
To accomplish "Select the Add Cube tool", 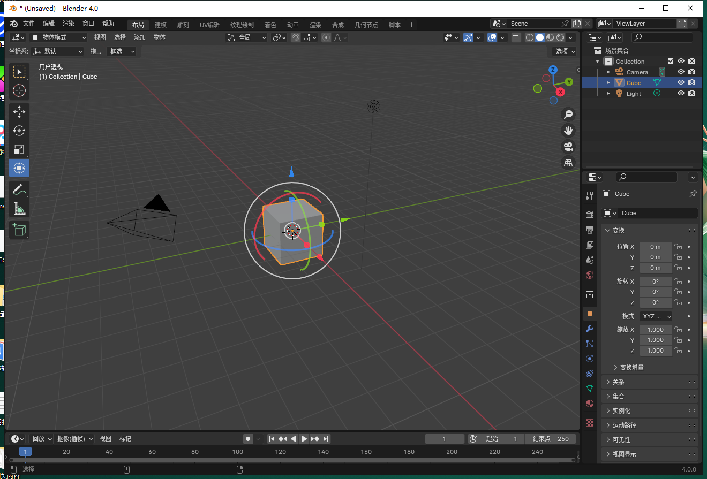I will click(19, 230).
